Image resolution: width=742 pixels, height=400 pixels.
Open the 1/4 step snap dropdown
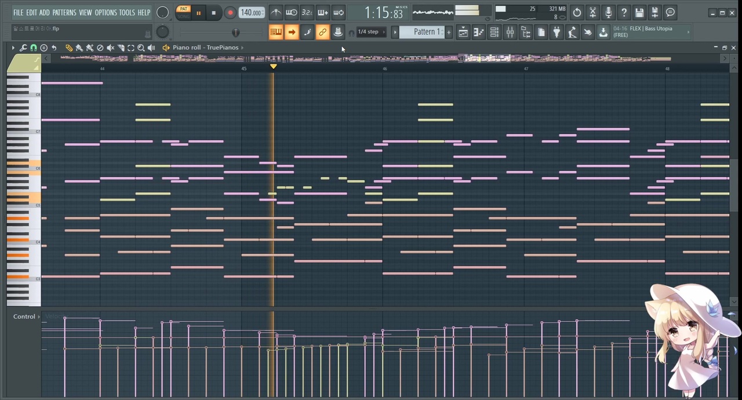click(x=369, y=32)
